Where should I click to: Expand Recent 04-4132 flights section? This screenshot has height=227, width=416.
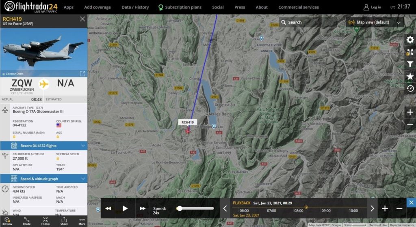[x=44, y=146]
